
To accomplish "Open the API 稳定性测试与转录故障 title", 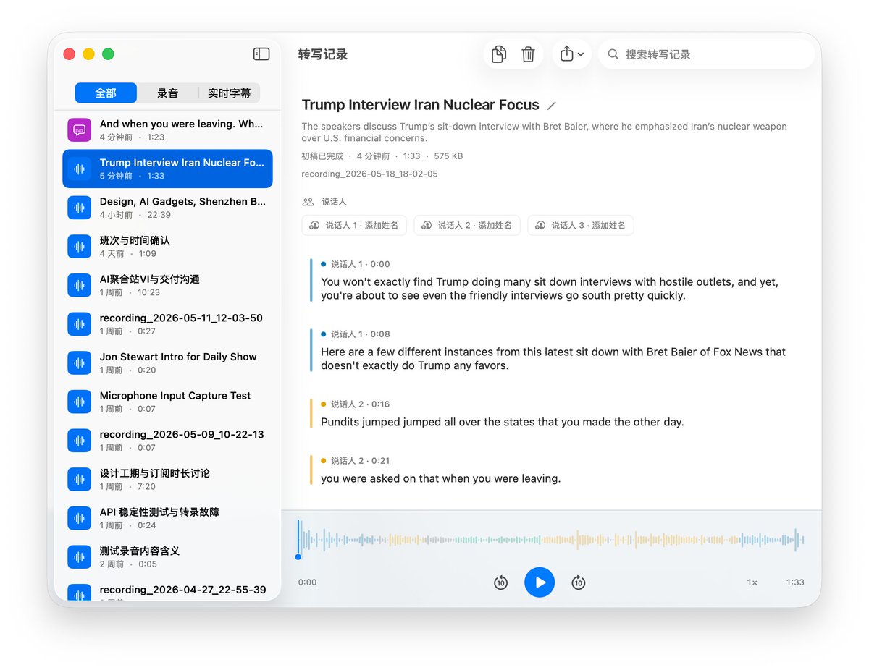I will [x=159, y=512].
